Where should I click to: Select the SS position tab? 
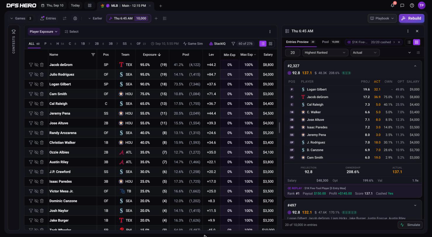pos(128,44)
